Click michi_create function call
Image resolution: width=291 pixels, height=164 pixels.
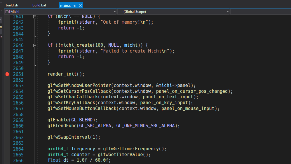pyautogui.click(x=76, y=45)
